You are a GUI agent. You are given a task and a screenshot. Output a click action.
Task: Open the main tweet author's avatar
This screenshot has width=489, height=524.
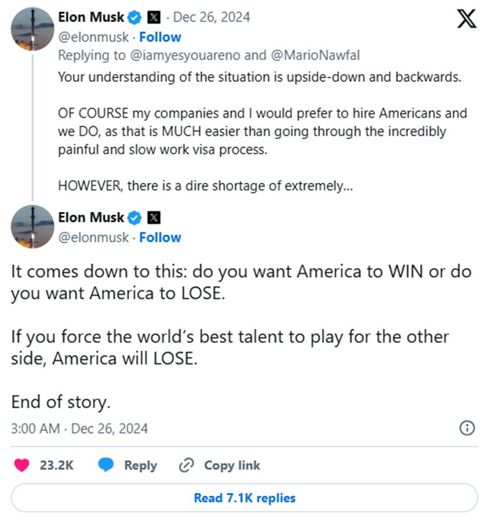pos(32,226)
